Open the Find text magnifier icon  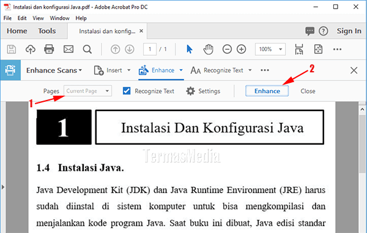click(87, 49)
